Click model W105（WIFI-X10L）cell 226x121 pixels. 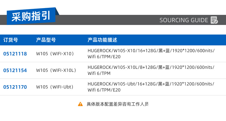pyautogui.click(x=56, y=70)
